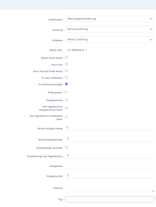Click into the Anzeigename field
The width and height of the screenshot is (156, 207).
coord(110,165)
